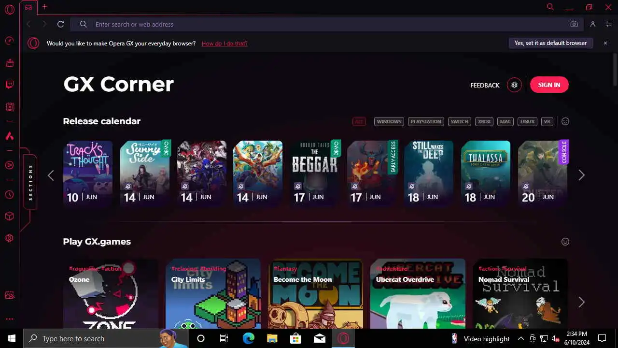Open Twitch panel in sidebar
The width and height of the screenshot is (618, 348).
[10, 85]
